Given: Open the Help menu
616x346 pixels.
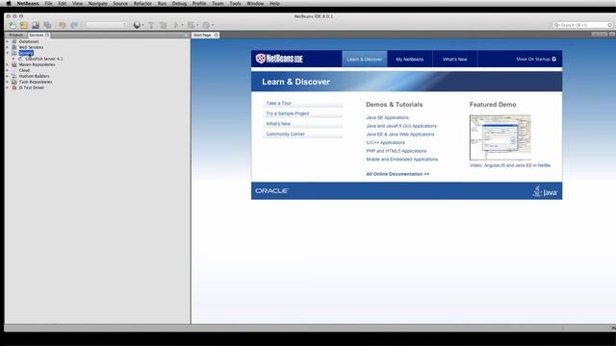Looking at the screenshot, I should 274,3.
